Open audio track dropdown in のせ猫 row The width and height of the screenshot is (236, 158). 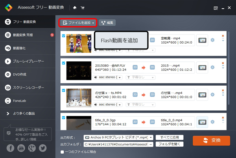pyautogui.click(x=108, y=105)
